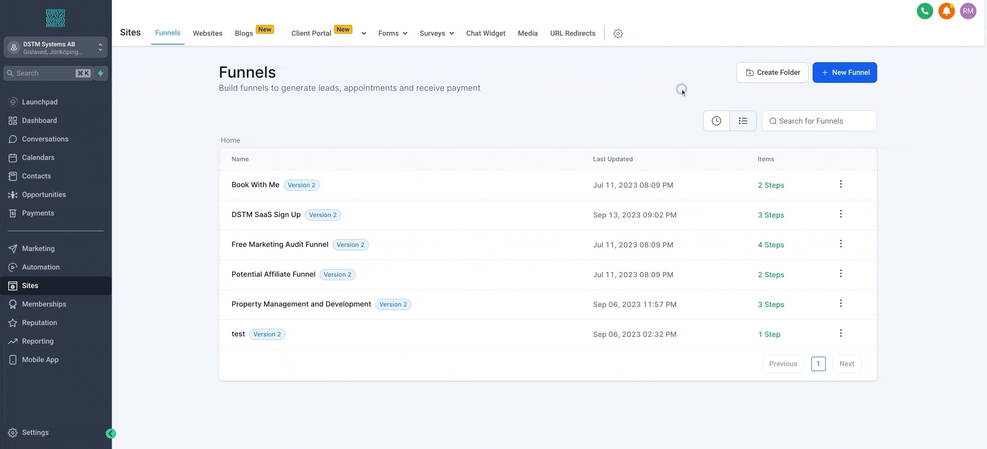
Task: Open three-dot menu for test funnel
Action: [840, 333]
